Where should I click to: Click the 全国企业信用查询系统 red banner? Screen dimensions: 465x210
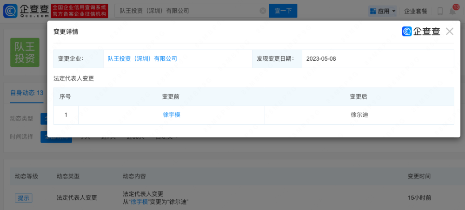(x=80, y=11)
